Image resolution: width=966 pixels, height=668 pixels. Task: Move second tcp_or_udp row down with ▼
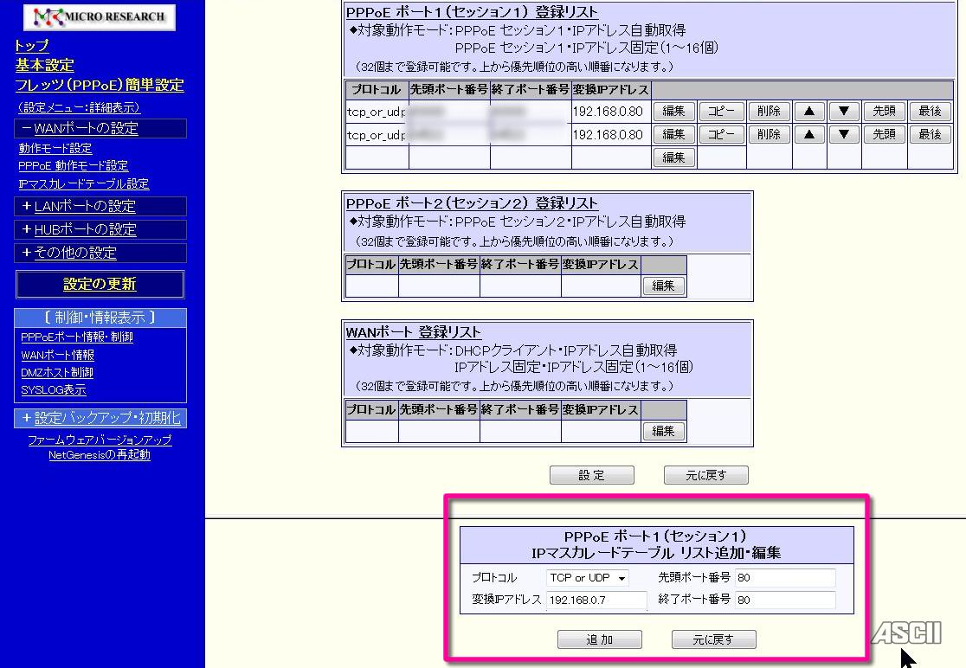tap(844, 134)
